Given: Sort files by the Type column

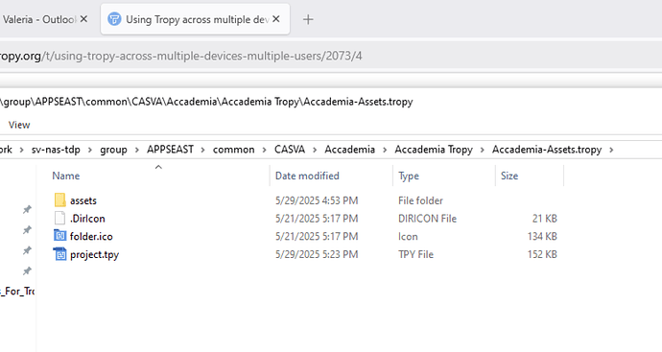Looking at the screenshot, I should (x=409, y=176).
